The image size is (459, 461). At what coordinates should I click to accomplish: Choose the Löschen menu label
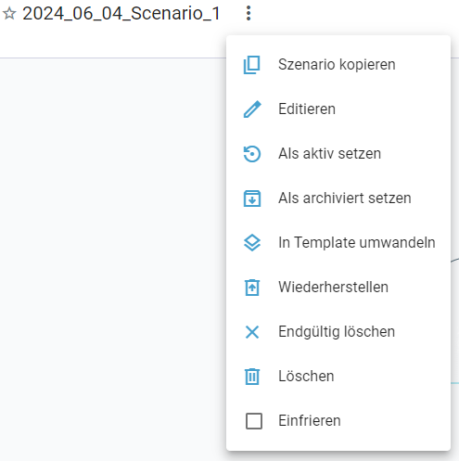pos(306,377)
